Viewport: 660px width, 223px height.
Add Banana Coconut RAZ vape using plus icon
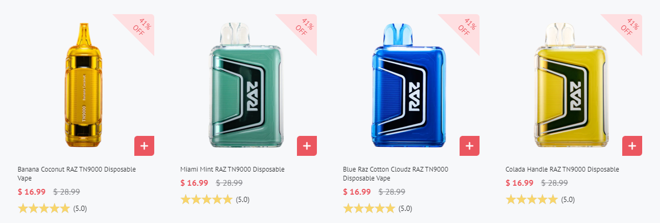point(144,146)
